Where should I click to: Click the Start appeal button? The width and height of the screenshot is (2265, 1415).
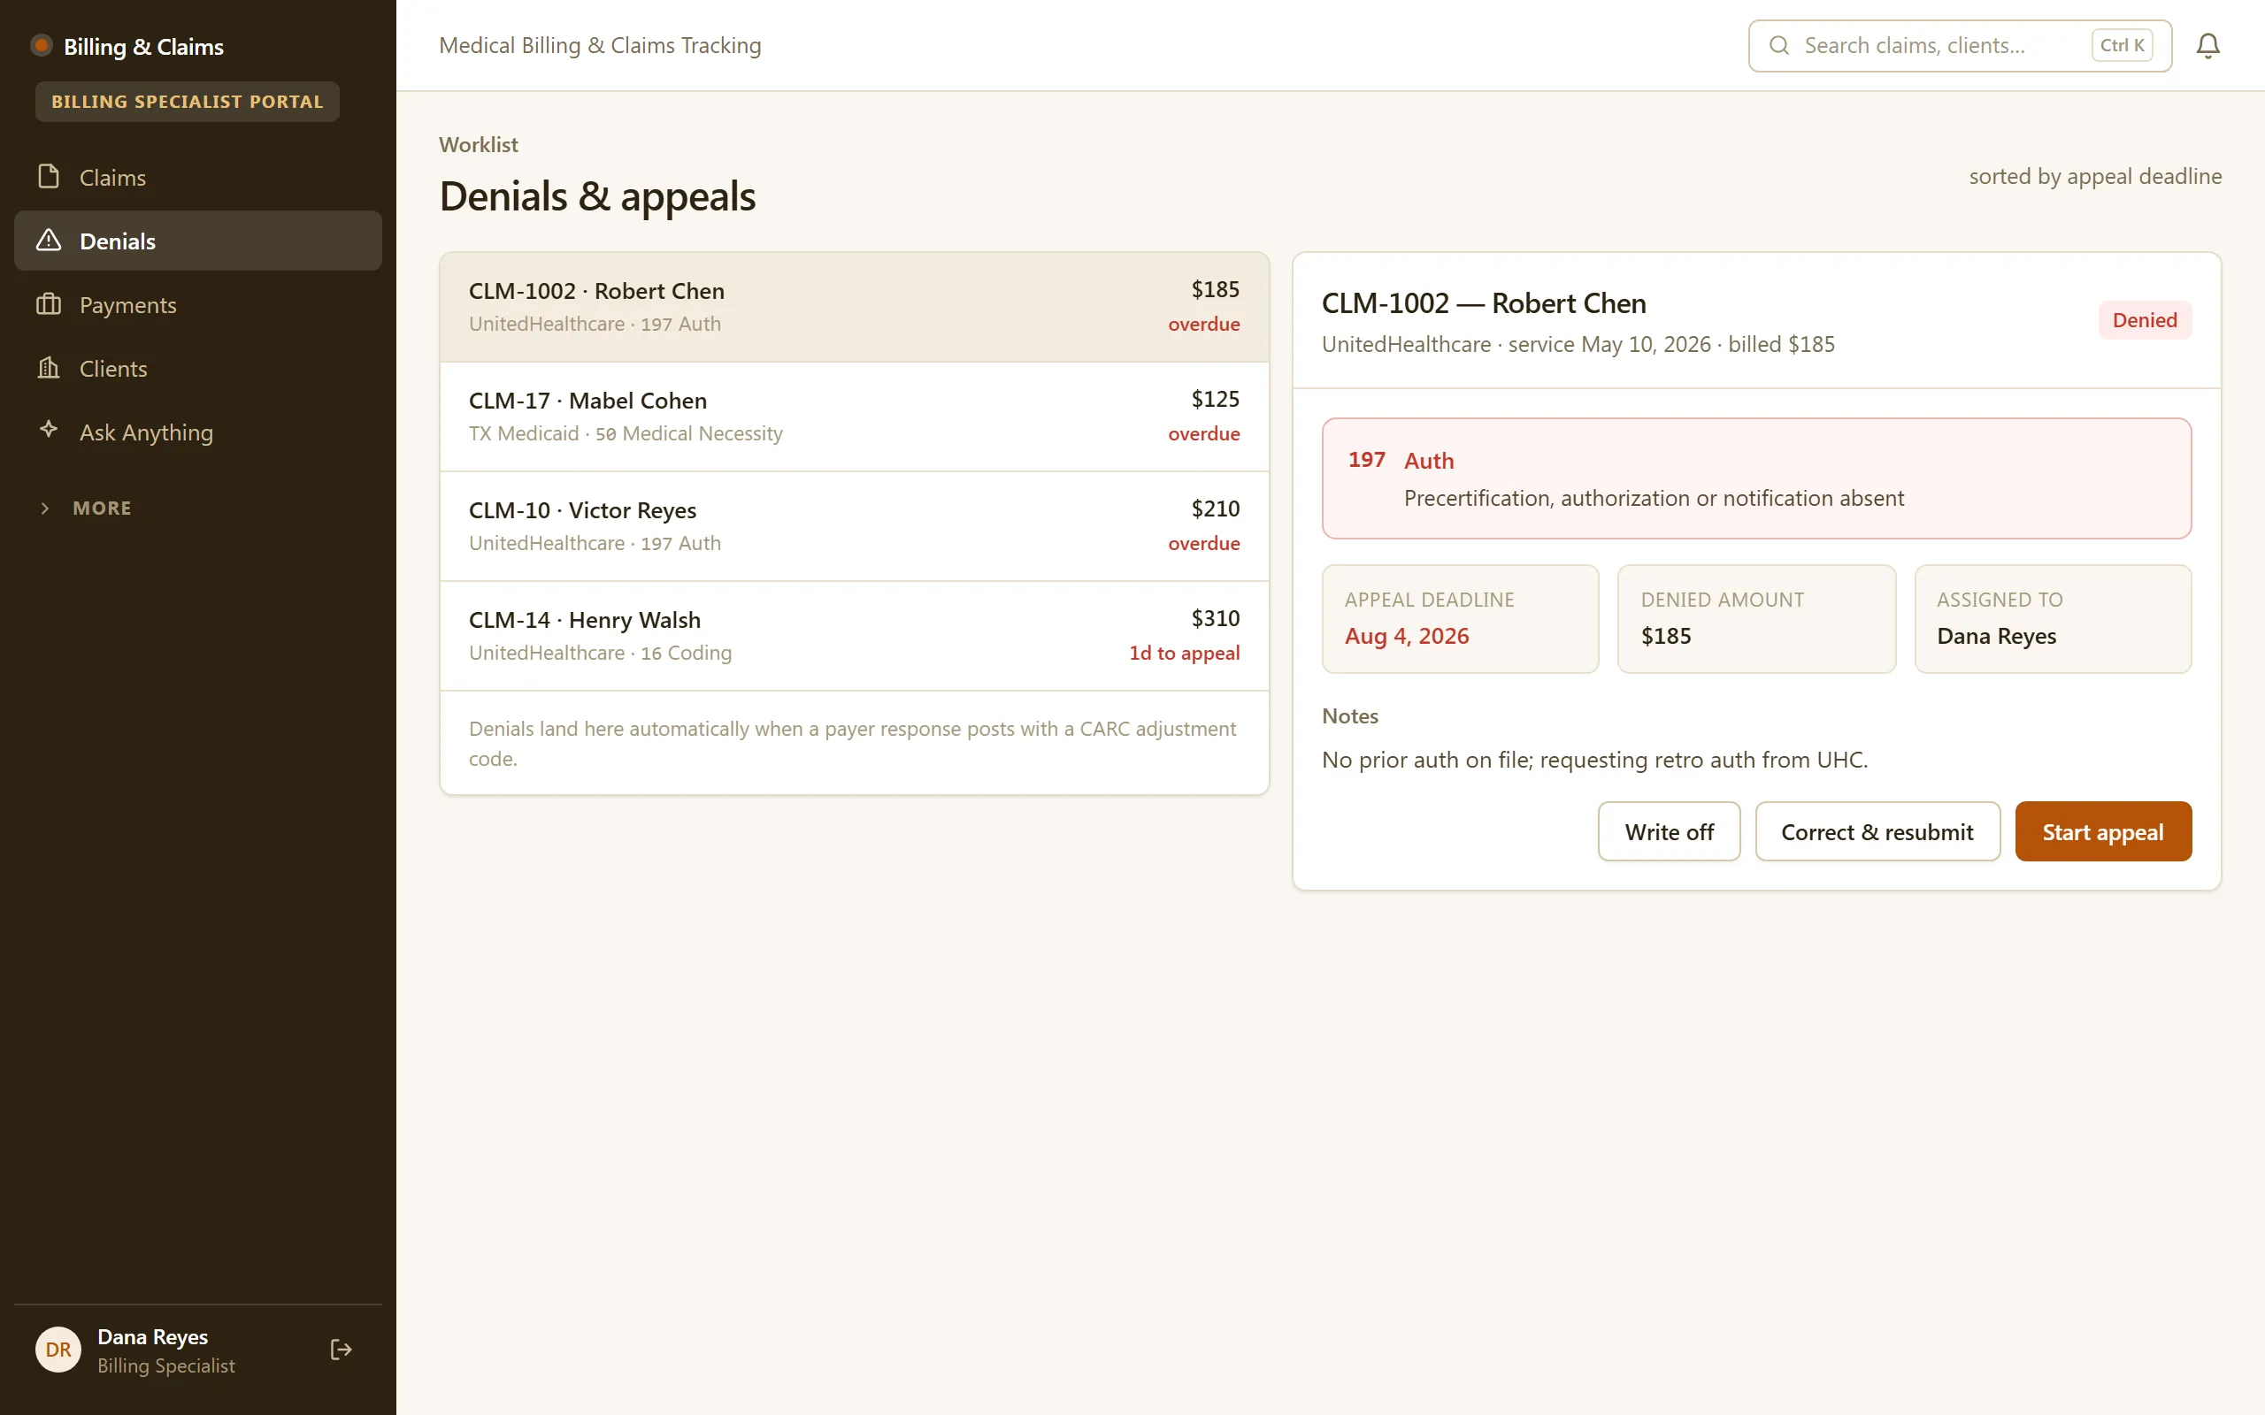(2103, 831)
